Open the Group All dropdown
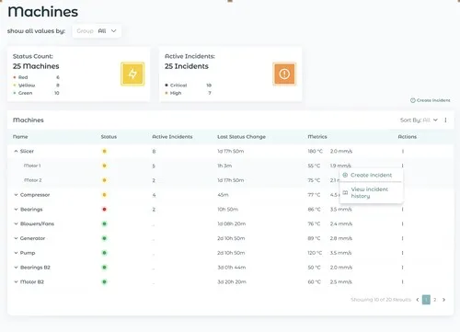The image size is (460, 332). [97, 31]
